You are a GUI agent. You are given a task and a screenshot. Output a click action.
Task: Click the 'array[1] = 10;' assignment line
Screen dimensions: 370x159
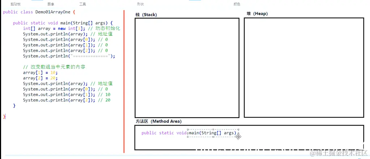tap(40, 73)
